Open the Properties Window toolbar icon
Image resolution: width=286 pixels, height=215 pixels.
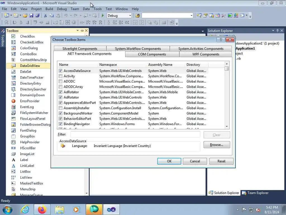click(x=205, y=16)
